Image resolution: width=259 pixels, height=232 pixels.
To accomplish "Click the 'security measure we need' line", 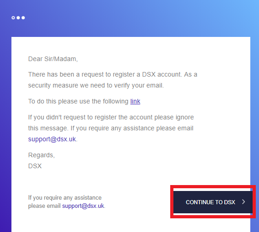I will (96, 85).
